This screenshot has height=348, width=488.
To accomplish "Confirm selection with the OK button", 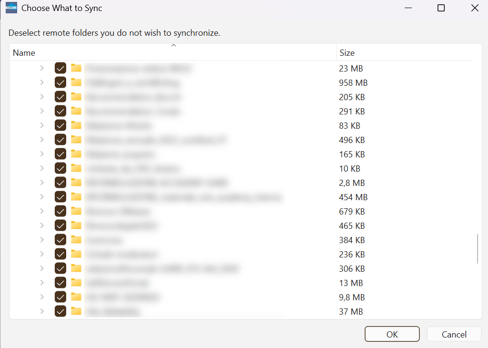I will [x=392, y=334].
